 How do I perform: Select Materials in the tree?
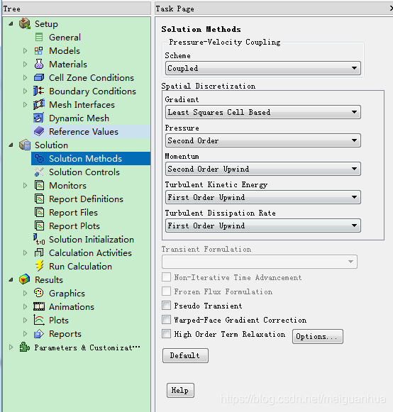click(x=68, y=64)
